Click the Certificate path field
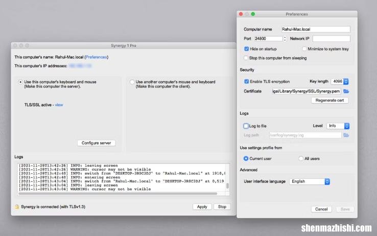This screenshot has height=236, width=377. click(307, 91)
